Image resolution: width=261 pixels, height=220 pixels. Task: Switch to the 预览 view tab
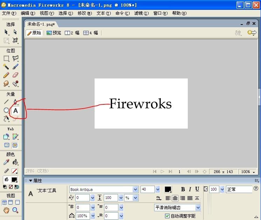[54, 33]
